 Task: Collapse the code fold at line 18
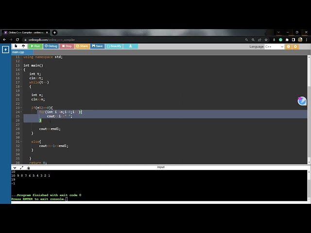(x=21, y=86)
